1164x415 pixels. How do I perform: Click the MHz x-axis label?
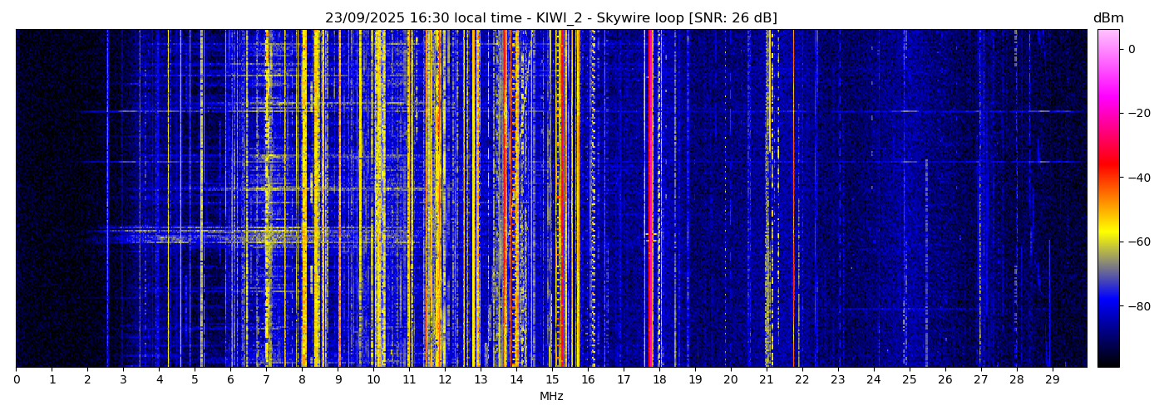point(551,397)
